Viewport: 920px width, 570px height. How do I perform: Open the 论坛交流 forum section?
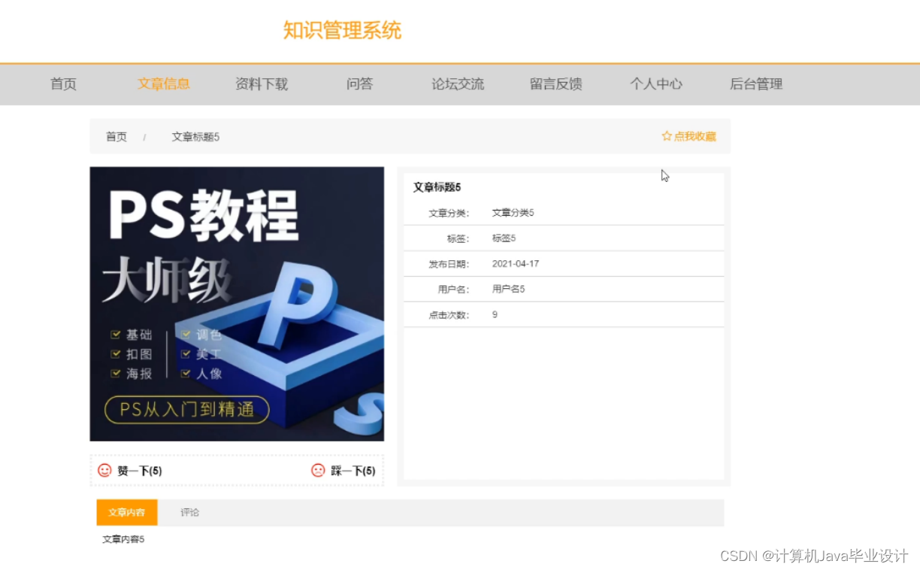click(x=457, y=84)
